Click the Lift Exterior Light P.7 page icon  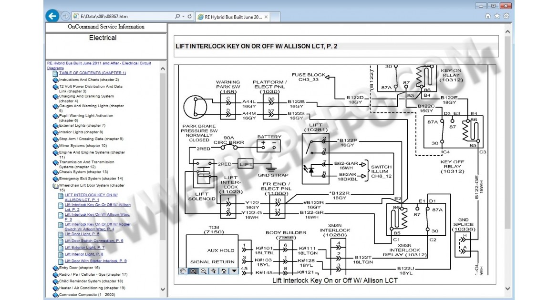61,248
